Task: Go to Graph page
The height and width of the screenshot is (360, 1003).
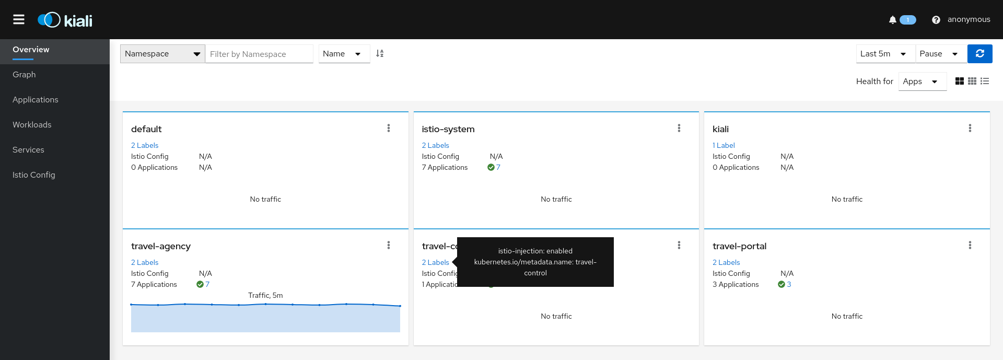Action: 55,75
